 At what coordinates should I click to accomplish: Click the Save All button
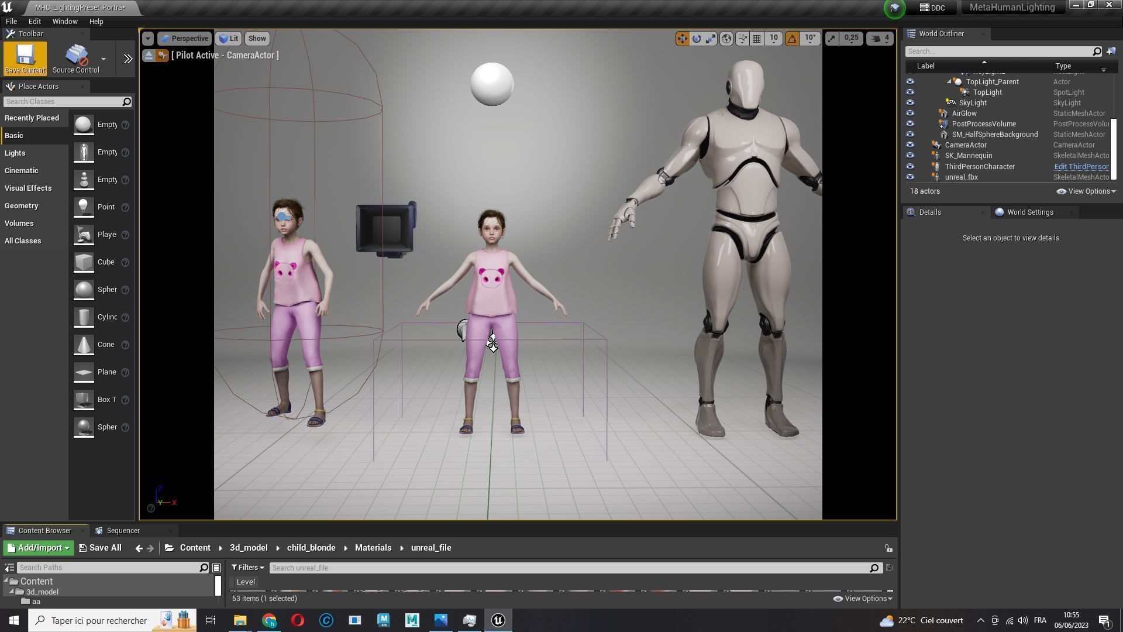100,548
